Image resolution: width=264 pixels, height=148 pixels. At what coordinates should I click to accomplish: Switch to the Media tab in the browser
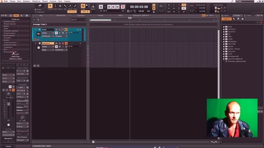pos(226,16)
